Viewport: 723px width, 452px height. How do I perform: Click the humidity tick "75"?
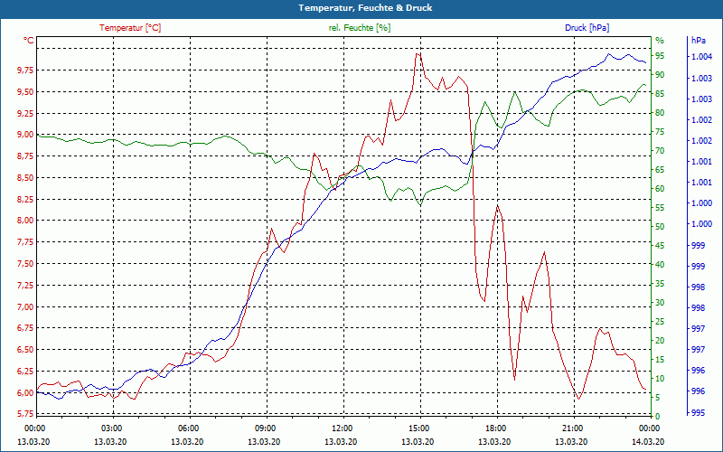coord(660,132)
